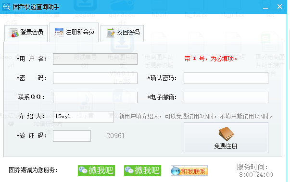Click the 验证码 input field
The width and height of the screenshot is (290, 182).
(x=72, y=136)
